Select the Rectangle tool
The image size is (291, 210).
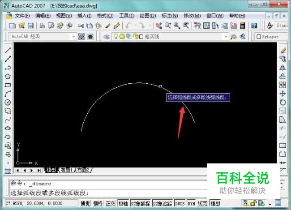pos(8,85)
